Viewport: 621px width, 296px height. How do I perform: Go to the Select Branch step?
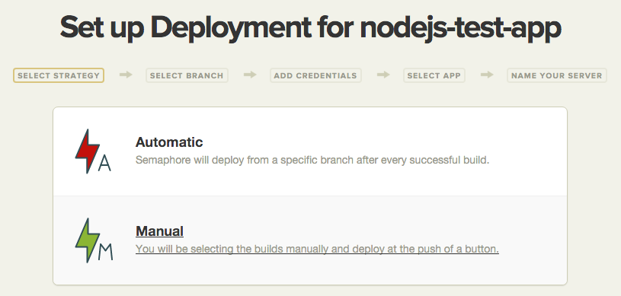click(x=187, y=75)
